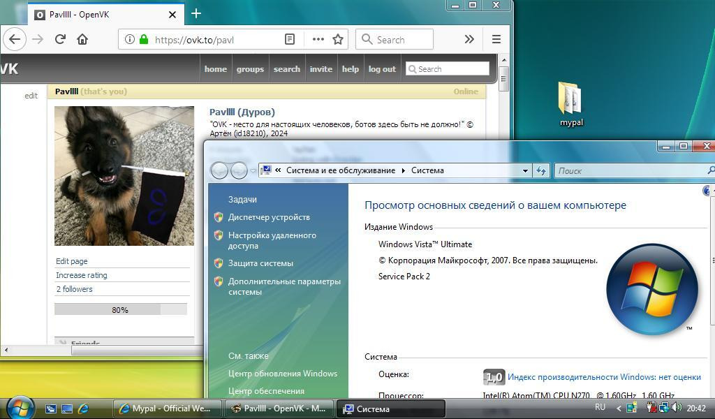Launch Internet Explorer from quick launch
This screenshot has width=715, height=419.
(x=83, y=409)
